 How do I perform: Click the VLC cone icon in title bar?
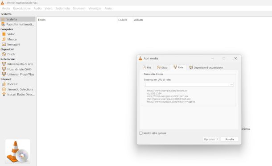click(x=2, y=3)
